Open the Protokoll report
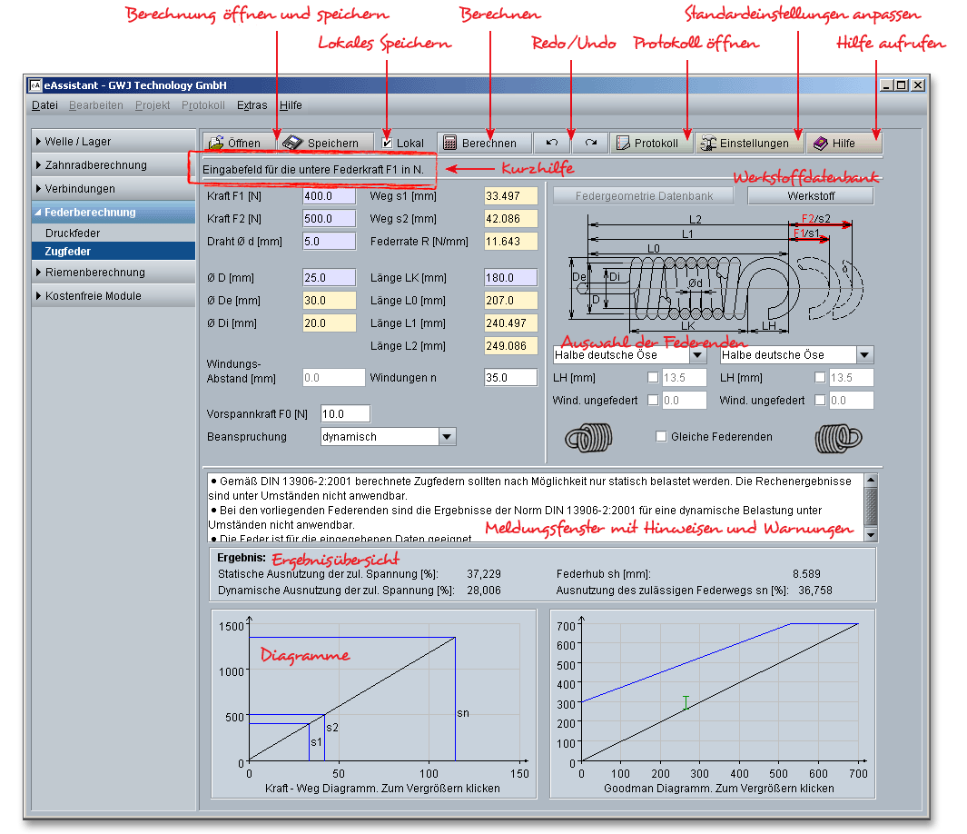Screen dimensions: 967x834 [x=648, y=143]
